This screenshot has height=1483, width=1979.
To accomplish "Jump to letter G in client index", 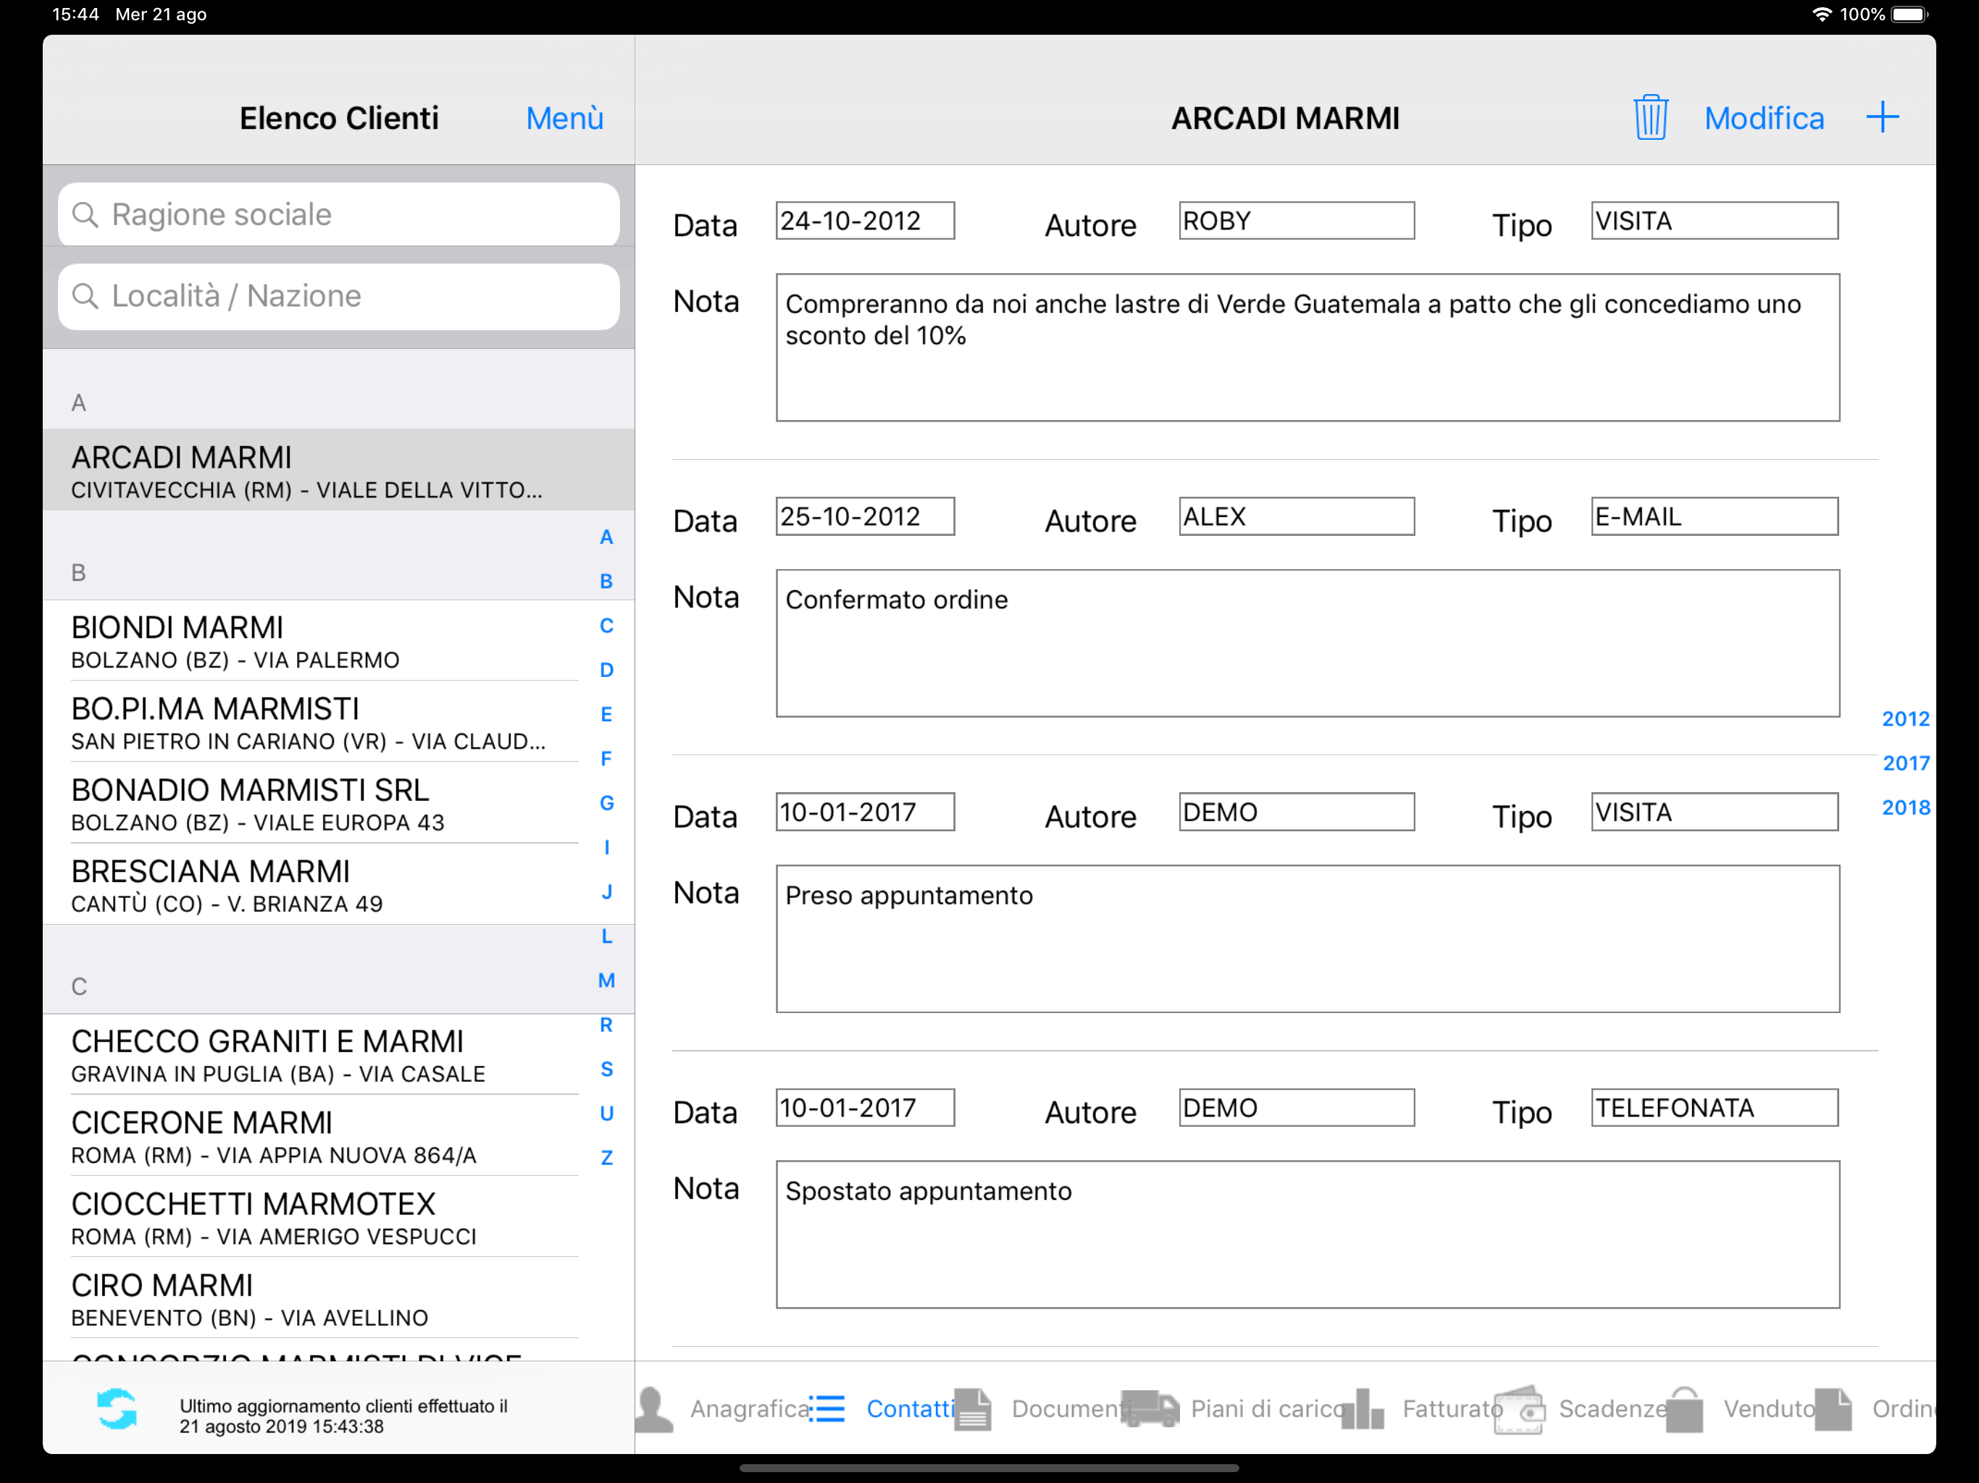I will (x=606, y=802).
